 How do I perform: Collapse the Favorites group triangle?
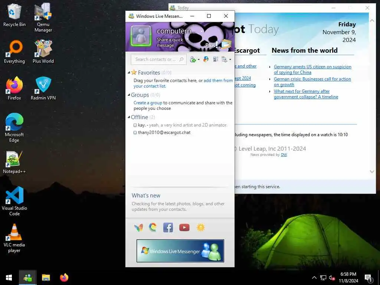129,72
